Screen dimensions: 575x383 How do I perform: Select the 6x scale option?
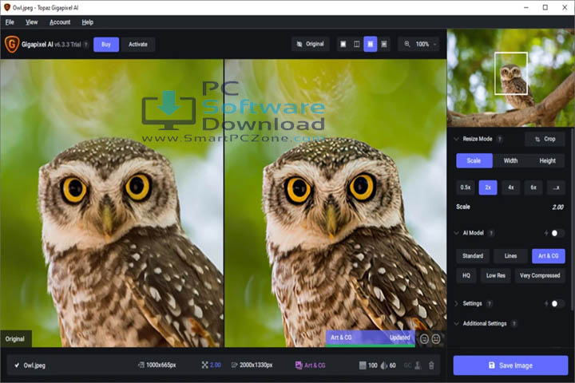click(533, 188)
